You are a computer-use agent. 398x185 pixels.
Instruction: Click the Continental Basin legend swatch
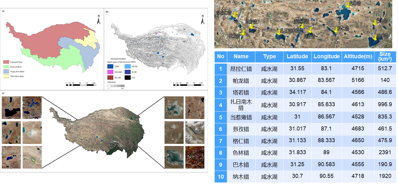pos(7,62)
